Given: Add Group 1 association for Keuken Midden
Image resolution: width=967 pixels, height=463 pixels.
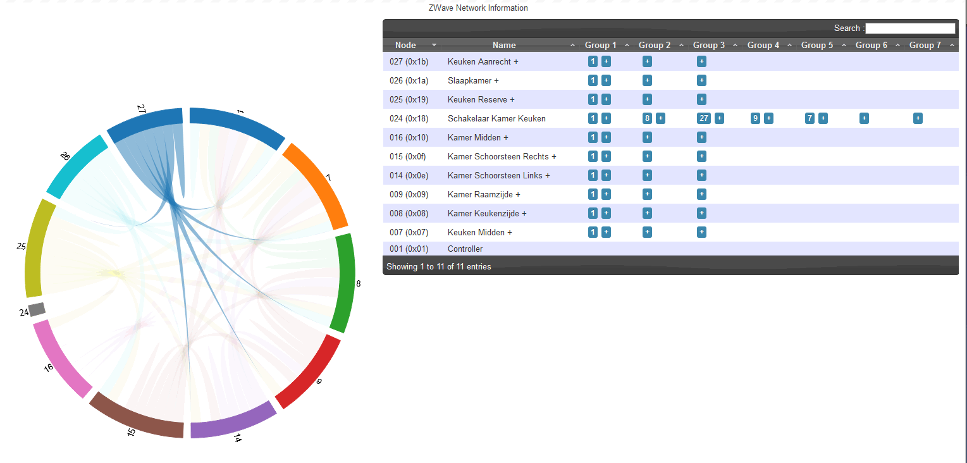Looking at the screenshot, I should pos(606,232).
